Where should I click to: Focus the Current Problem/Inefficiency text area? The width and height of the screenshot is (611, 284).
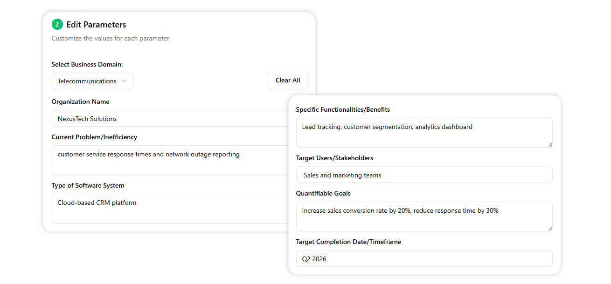point(168,160)
